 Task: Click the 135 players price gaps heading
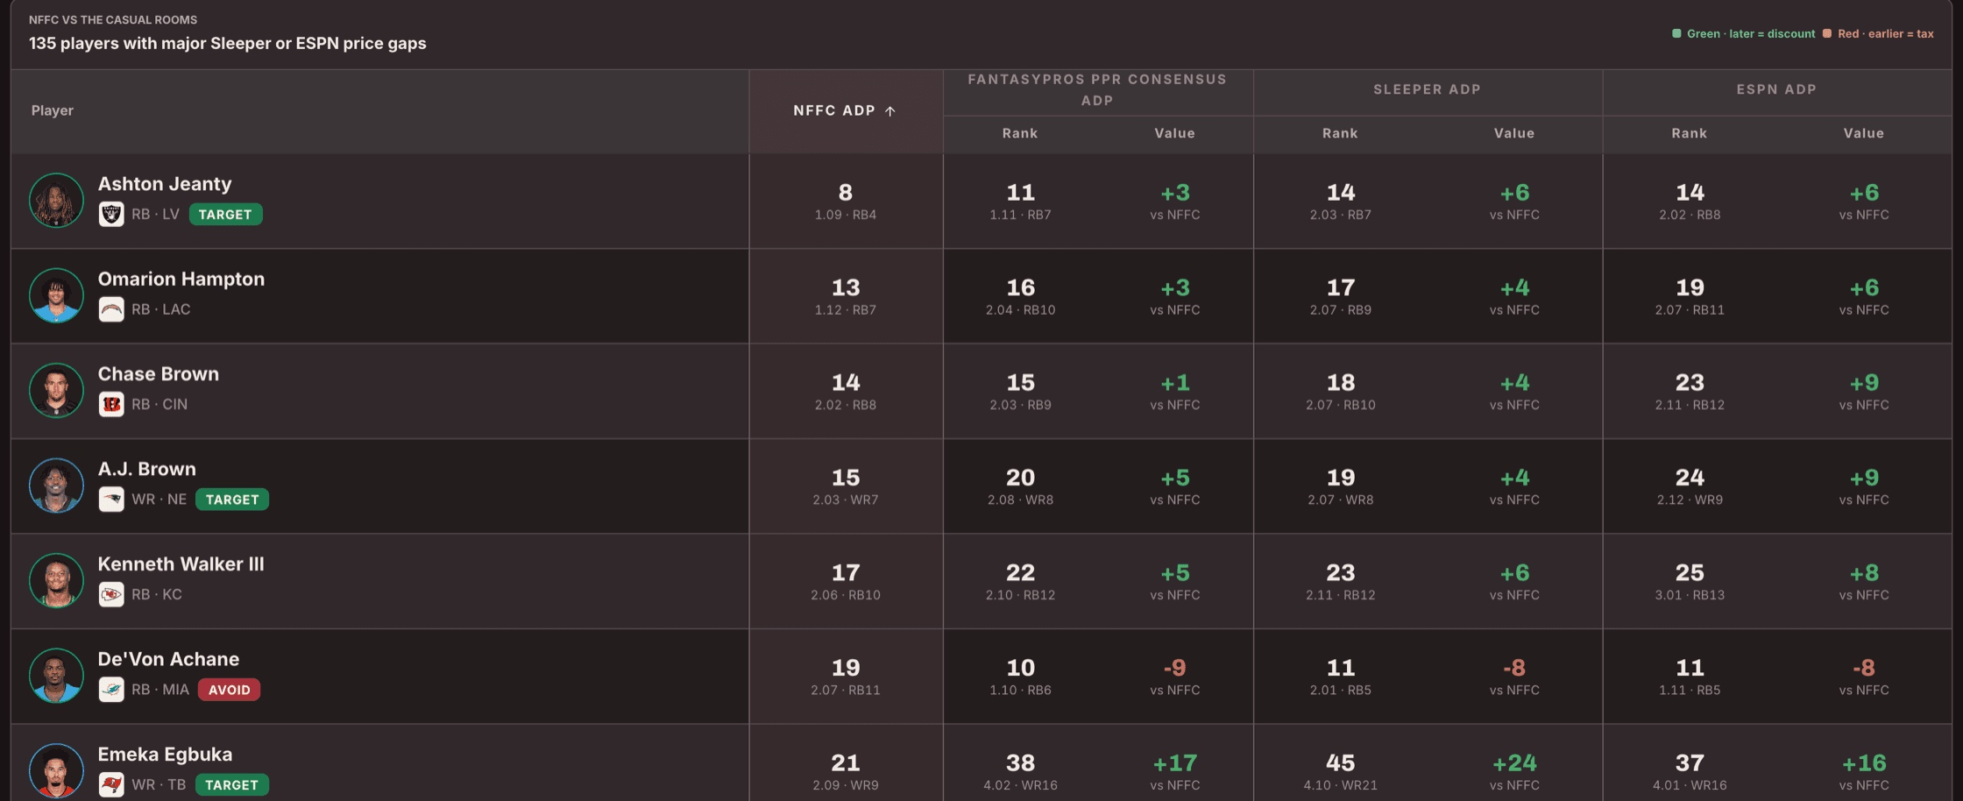(x=227, y=43)
